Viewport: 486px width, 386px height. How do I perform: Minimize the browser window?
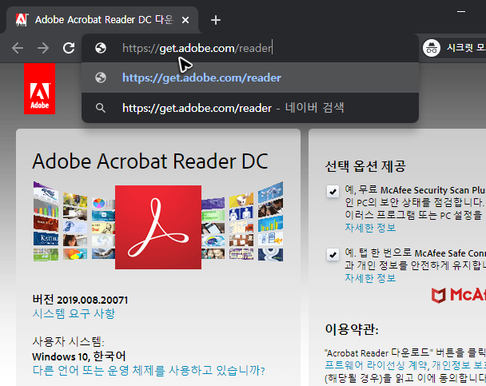pos(461,11)
